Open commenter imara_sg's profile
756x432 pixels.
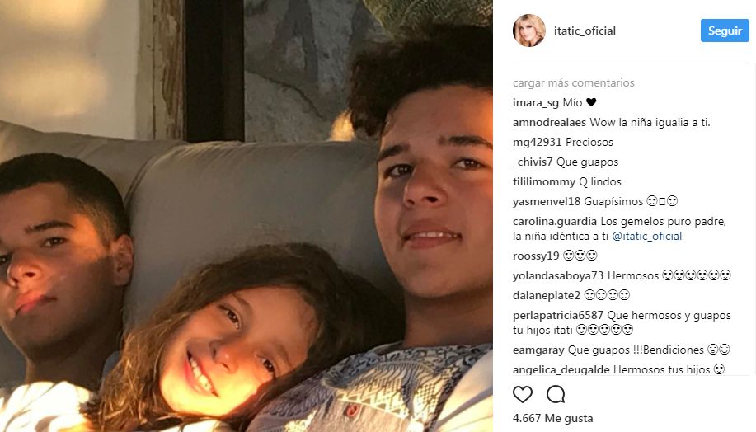[536, 103]
